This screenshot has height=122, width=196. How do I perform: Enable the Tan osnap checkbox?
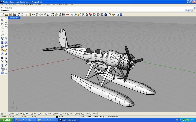point(54,114)
